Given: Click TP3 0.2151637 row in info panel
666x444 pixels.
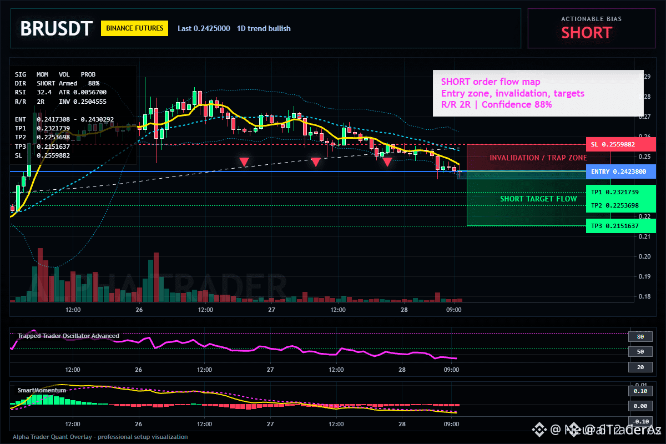Looking at the screenshot, I should coord(43,147).
